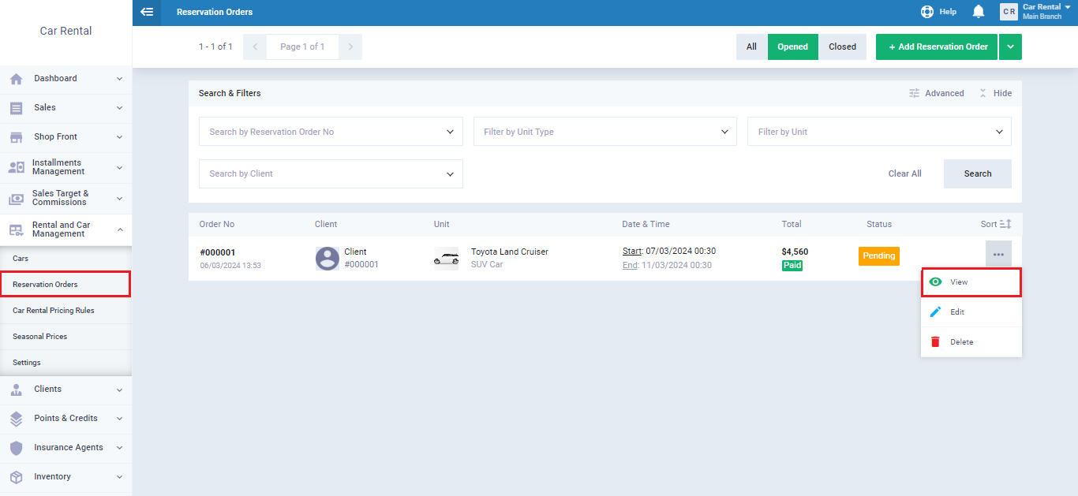Click Toyota Land Cruiser unit name
The width and height of the screenshot is (1078, 496).
(x=510, y=252)
